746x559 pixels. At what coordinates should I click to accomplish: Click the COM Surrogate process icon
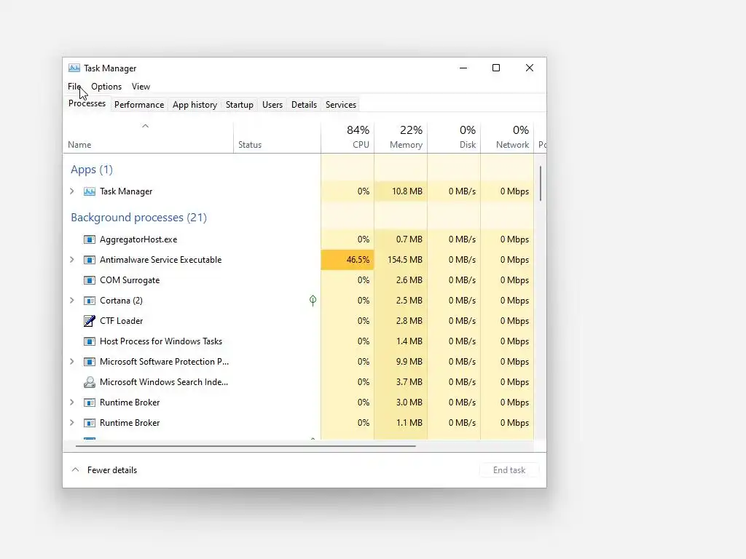tap(90, 280)
